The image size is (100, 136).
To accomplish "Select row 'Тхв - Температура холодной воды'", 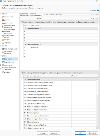I will click(60, 88).
